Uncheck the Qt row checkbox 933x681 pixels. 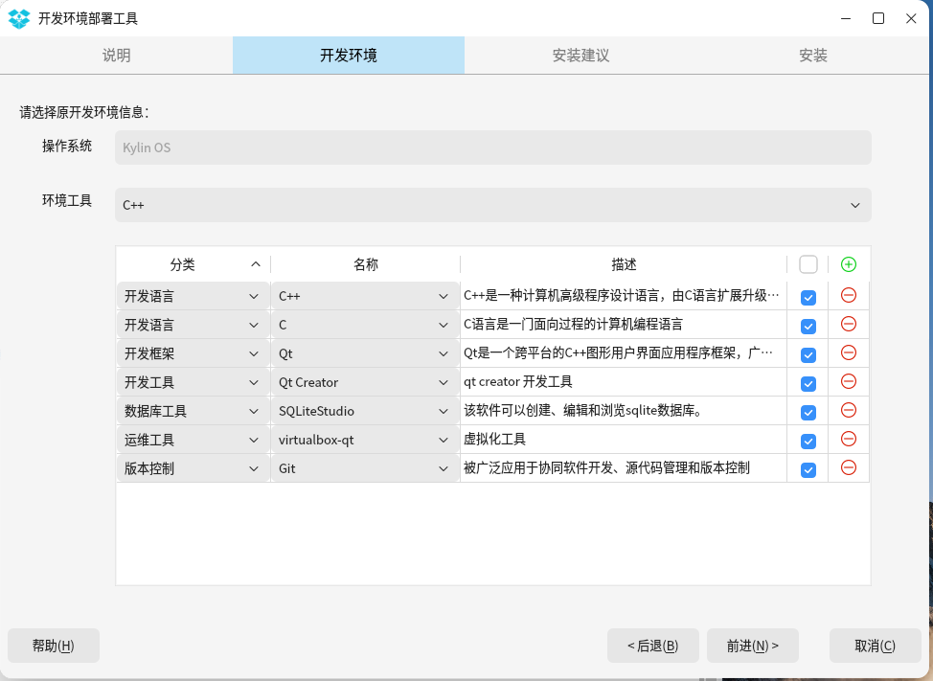[x=808, y=355]
